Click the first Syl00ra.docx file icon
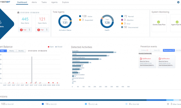The width and height of the screenshot is (181, 108). point(141,59)
